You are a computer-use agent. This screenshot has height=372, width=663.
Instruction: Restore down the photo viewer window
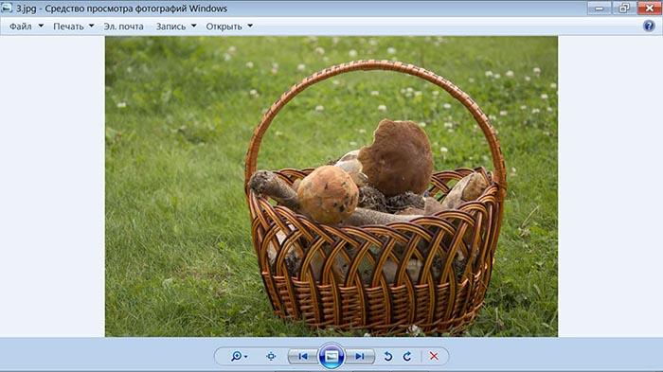coord(624,8)
